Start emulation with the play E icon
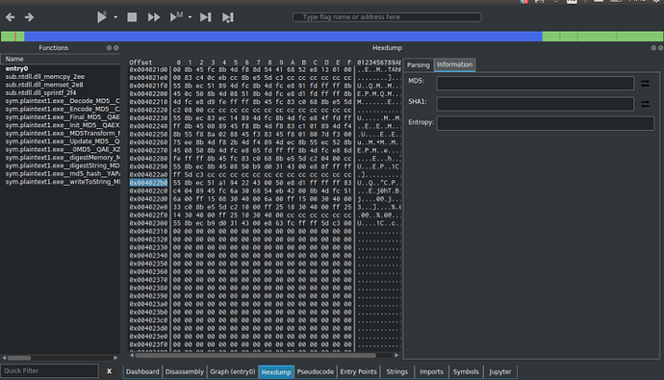The width and height of the screenshot is (664, 380). (x=102, y=17)
